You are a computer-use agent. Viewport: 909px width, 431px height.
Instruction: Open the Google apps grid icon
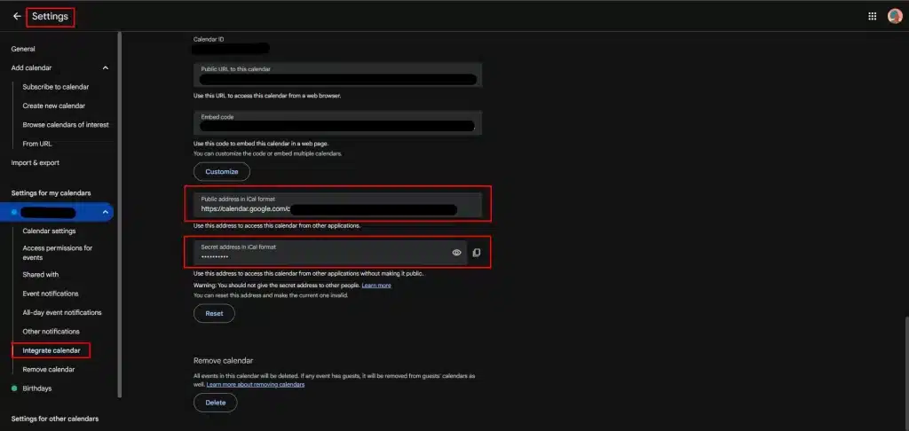point(872,16)
